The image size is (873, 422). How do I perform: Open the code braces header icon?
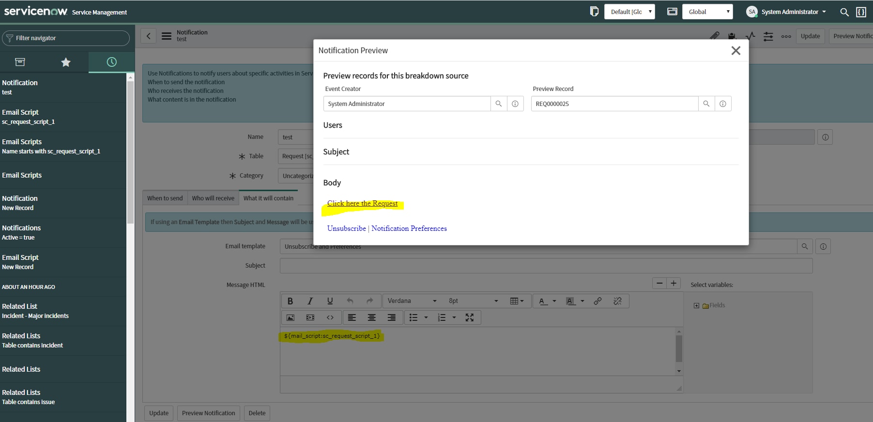[861, 12]
